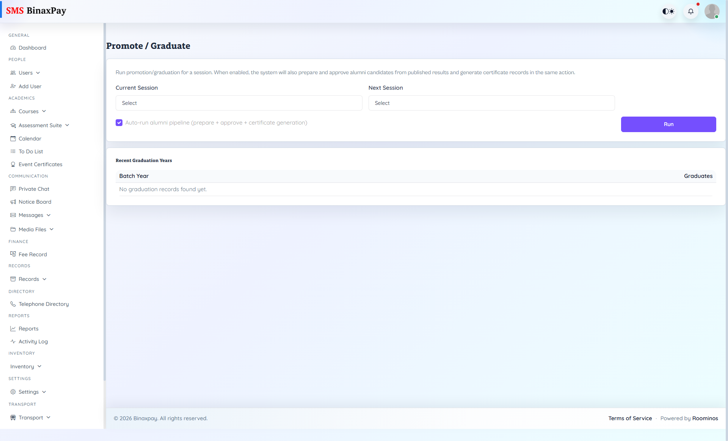Toggle light/dark theme in the top bar
This screenshot has height=441, width=728.
(x=668, y=11)
